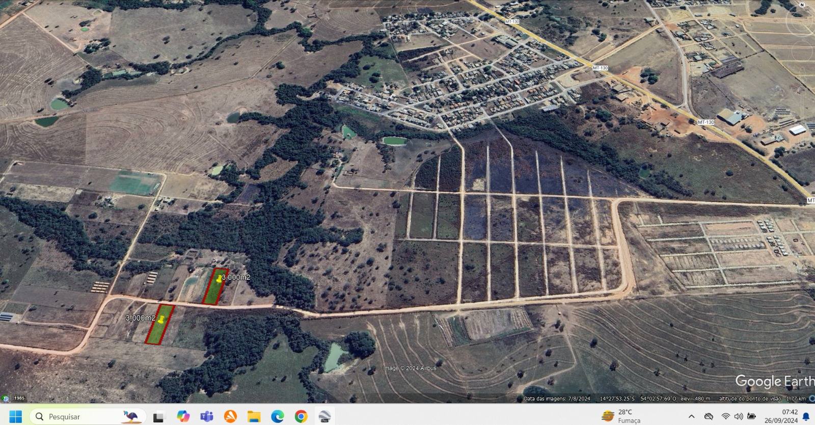The width and height of the screenshot is (815, 425).
Task: Click the elev 480 m readout
Action: (696, 399)
